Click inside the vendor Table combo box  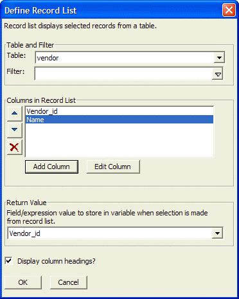[x=125, y=58]
